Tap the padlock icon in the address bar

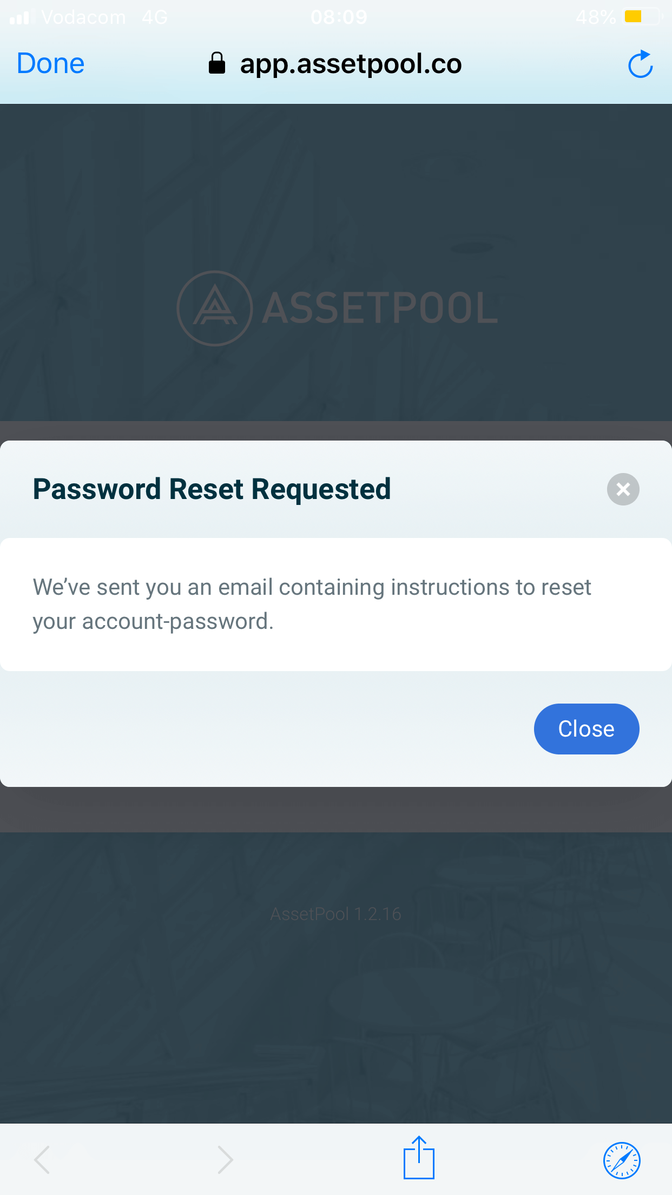coord(217,63)
